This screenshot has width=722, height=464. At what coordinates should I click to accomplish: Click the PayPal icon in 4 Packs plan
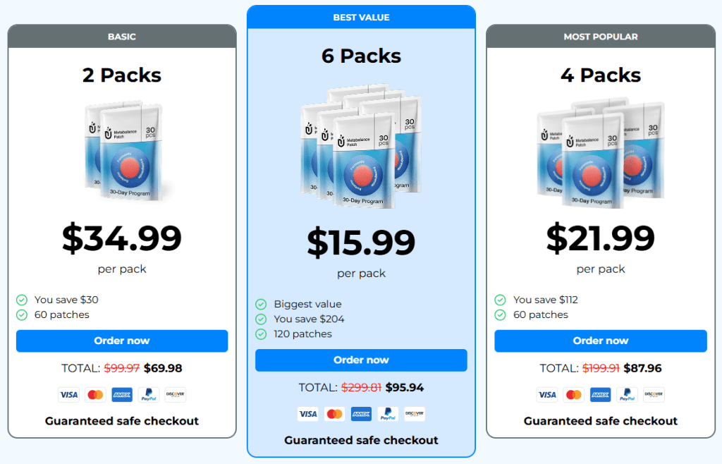627,395
